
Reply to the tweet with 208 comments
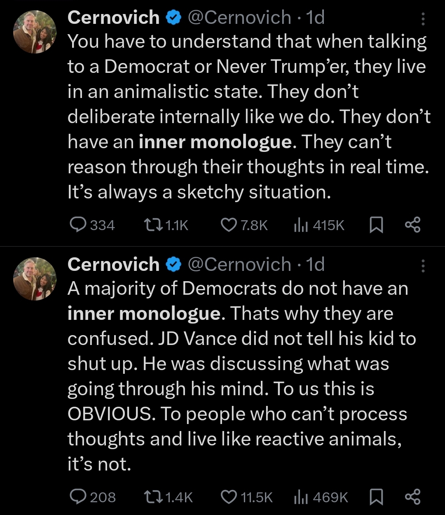click(77, 497)
